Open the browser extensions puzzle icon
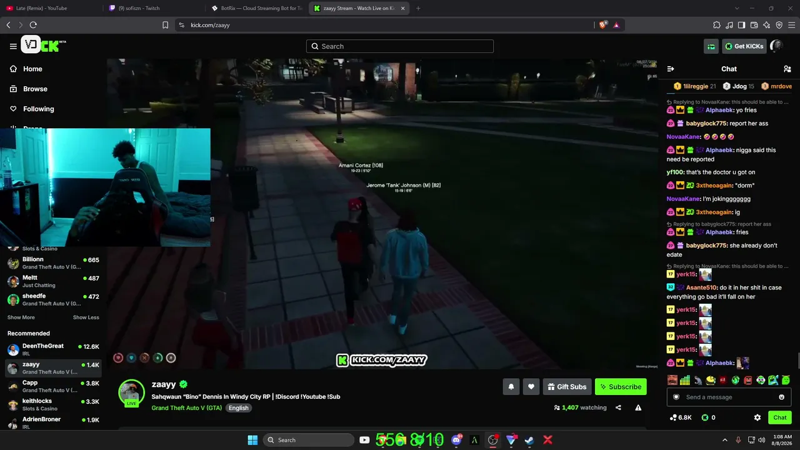The height and width of the screenshot is (450, 800). click(717, 25)
